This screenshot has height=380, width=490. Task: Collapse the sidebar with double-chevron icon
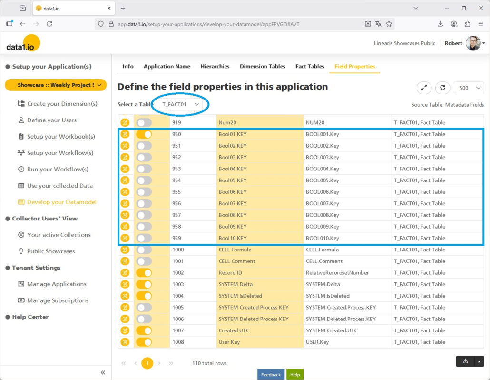[x=103, y=372]
